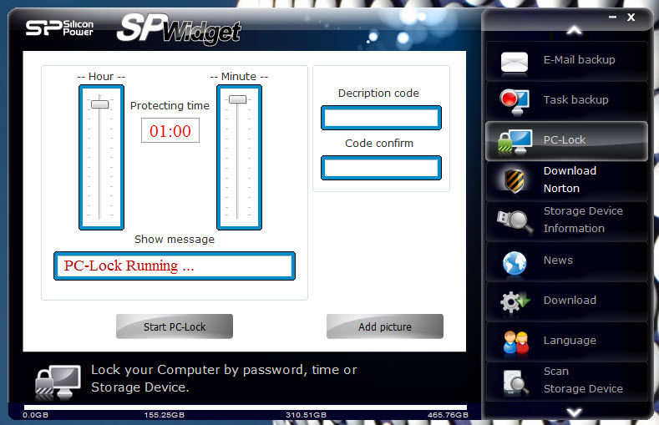Click the Add picture button
659x425 pixels.
[x=384, y=326]
